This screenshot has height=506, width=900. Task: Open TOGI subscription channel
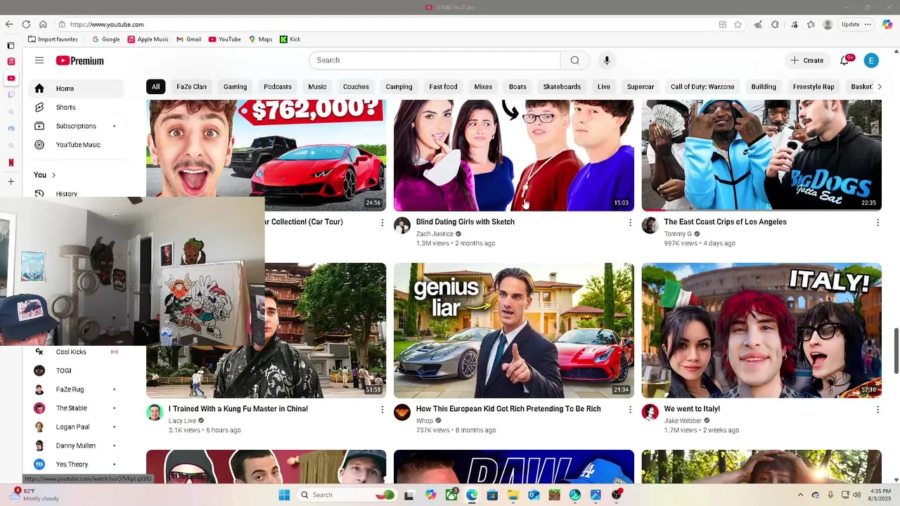coord(77,370)
